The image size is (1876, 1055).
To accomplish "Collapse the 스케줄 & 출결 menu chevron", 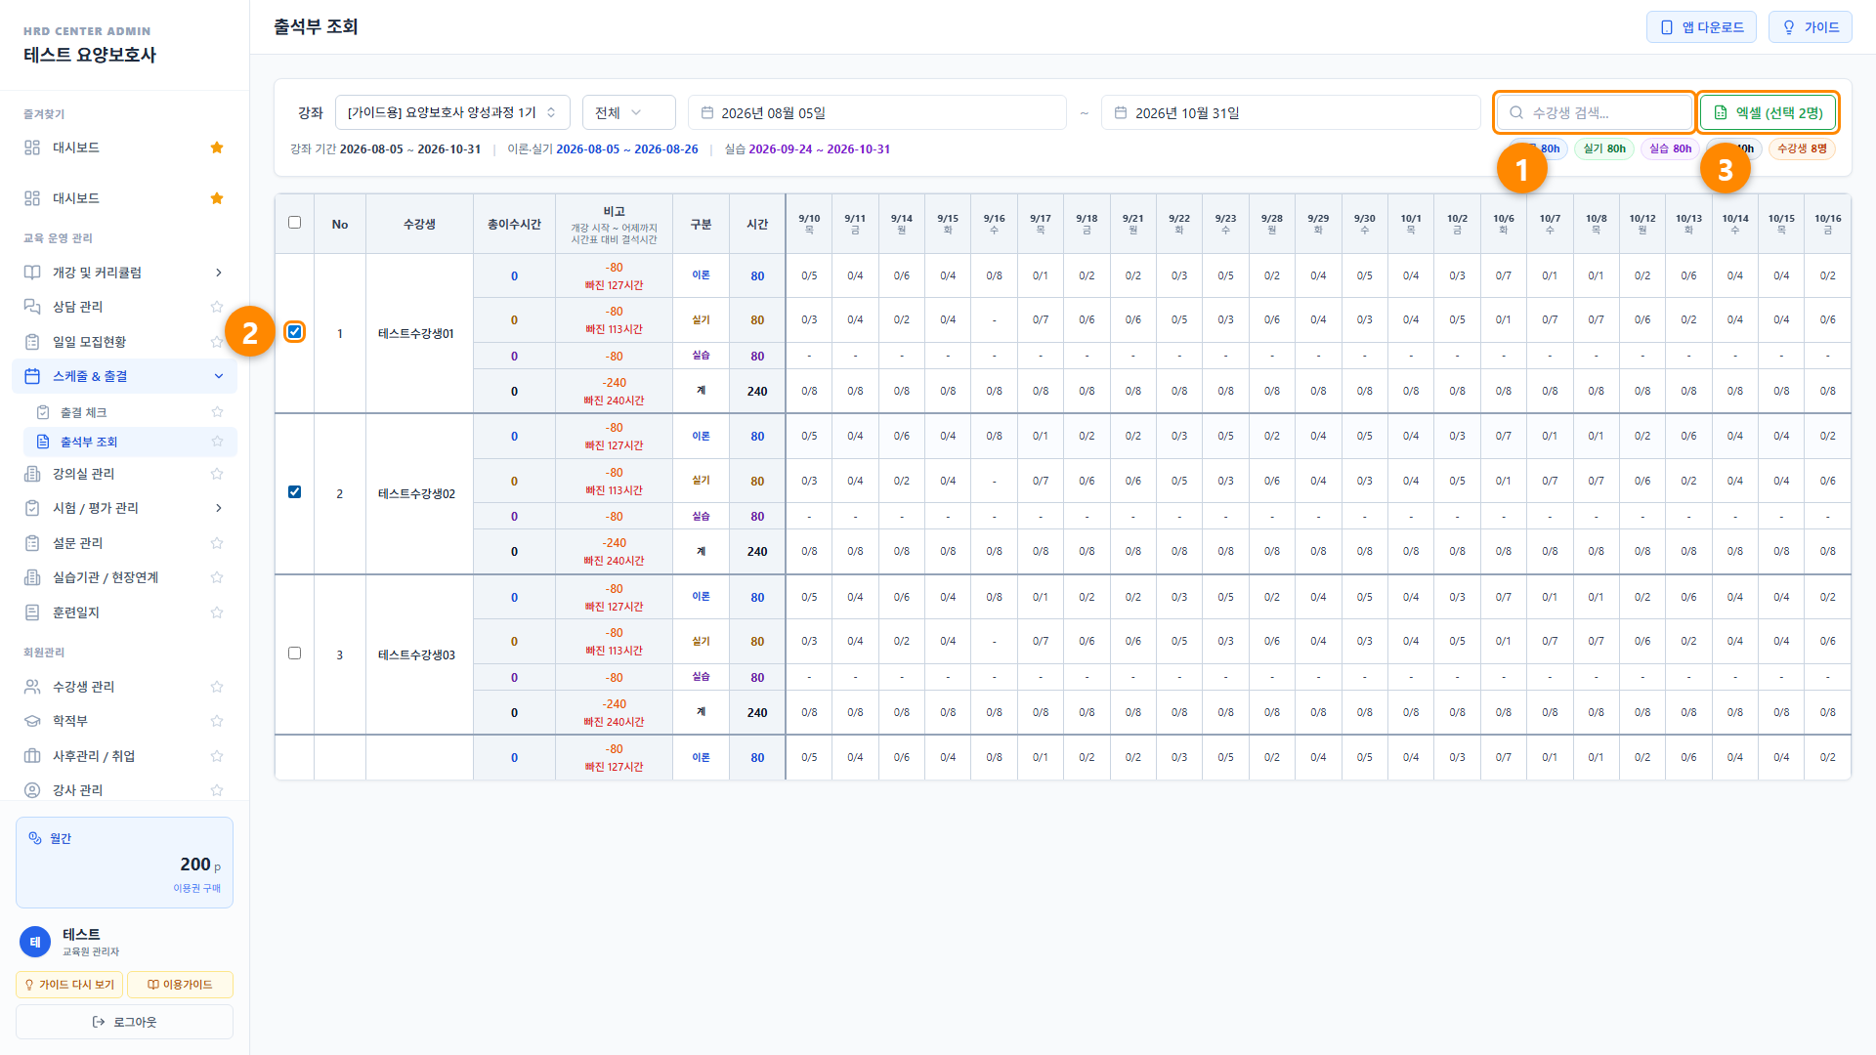I will [x=219, y=376].
